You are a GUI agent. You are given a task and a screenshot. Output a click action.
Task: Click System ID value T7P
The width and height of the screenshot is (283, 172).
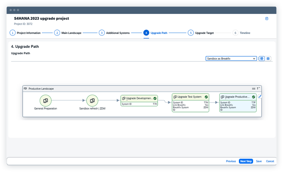(x=254, y=103)
